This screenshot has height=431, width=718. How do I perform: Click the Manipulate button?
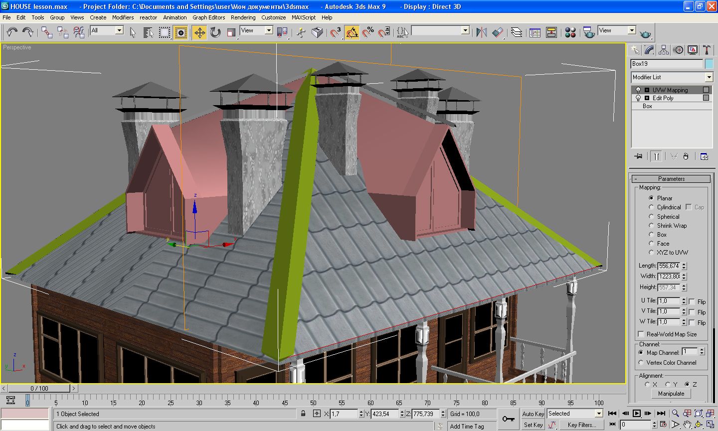[x=671, y=393]
